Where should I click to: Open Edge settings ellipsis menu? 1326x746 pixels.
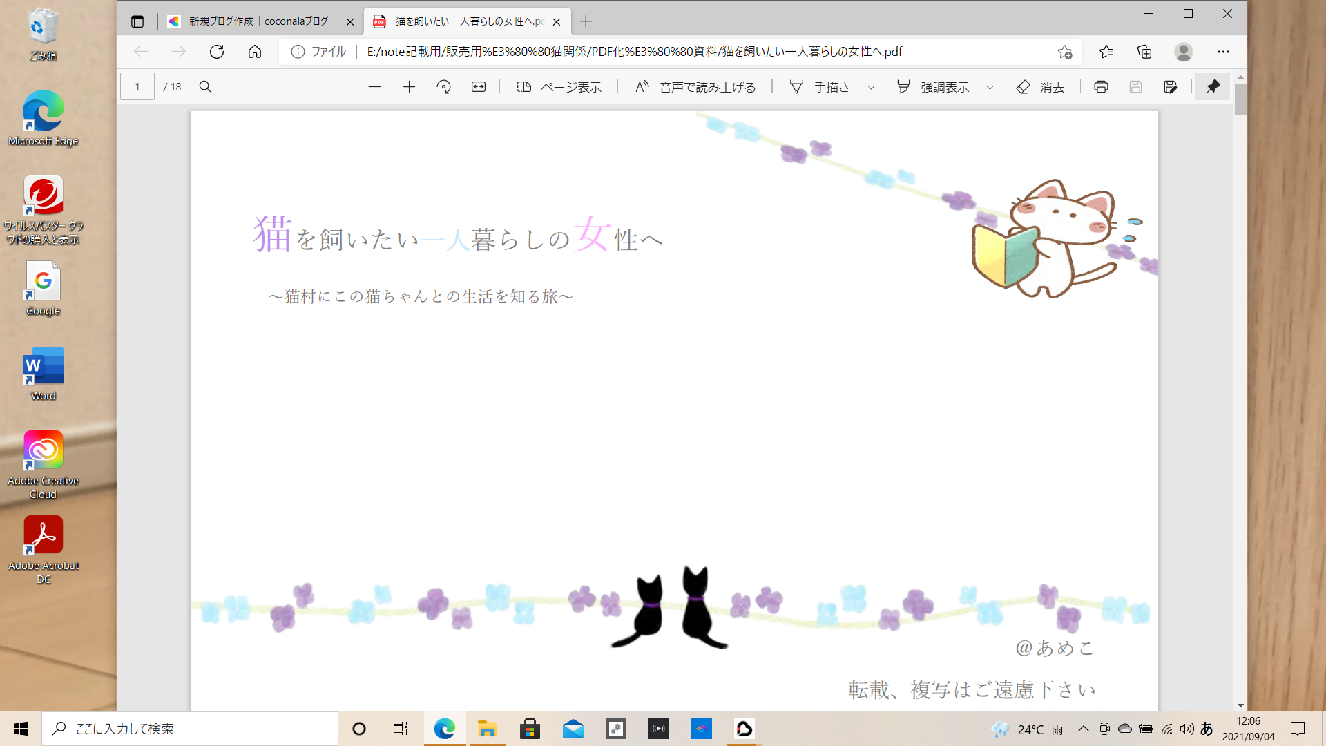coord(1223,52)
